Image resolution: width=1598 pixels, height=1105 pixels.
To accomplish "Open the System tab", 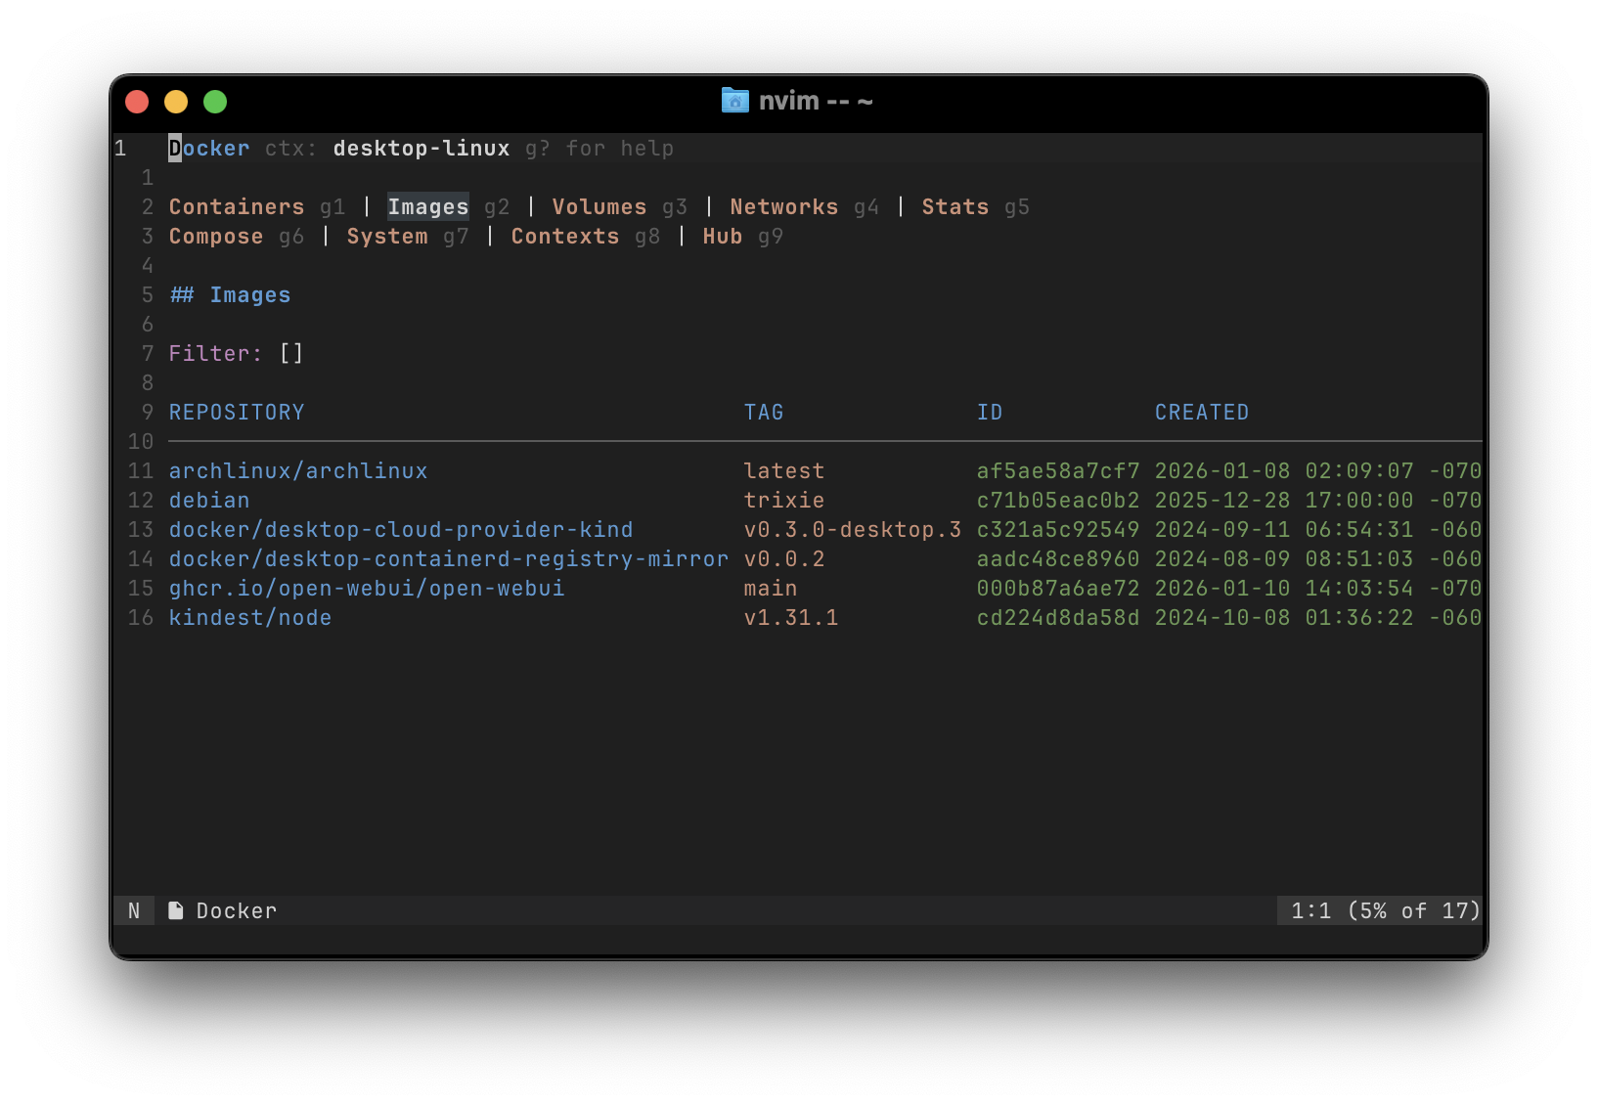I will coord(387,237).
